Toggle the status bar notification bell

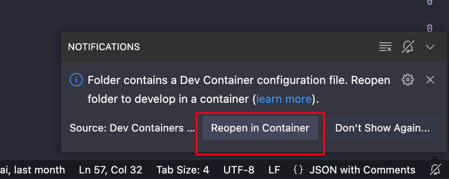[x=436, y=170]
